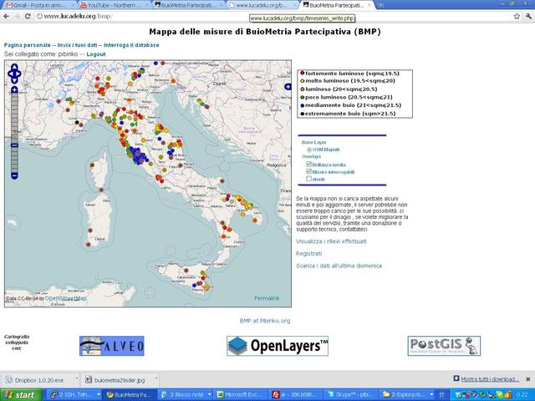Toggle the Brillanza media overlay checkbox
Viewport: 535px width, 401px height.
(x=309, y=165)
